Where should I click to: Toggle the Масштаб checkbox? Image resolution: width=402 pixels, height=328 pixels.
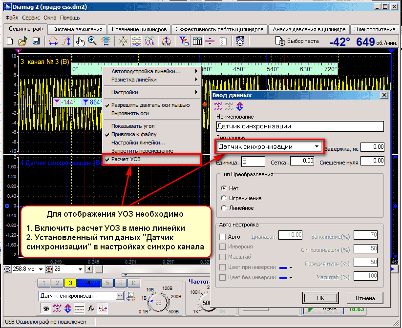(223, 257)
